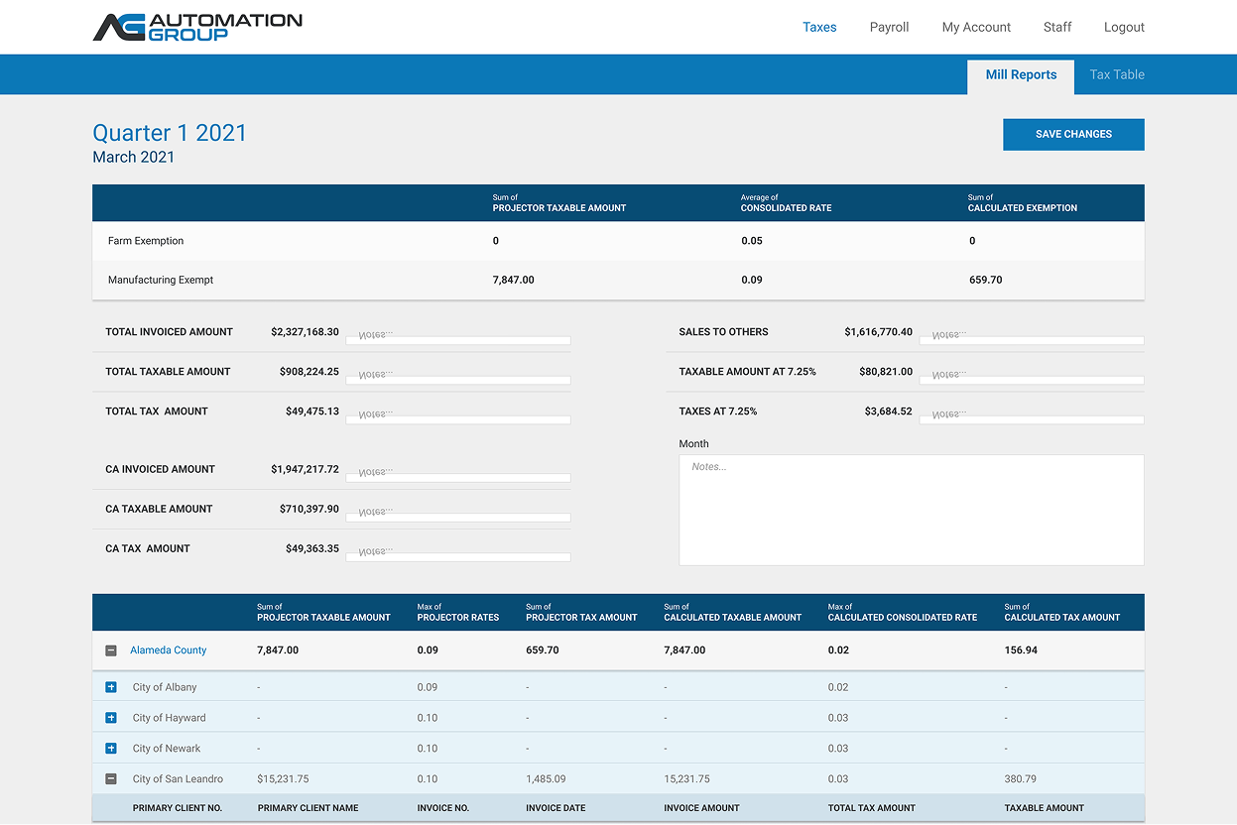Open the Taxes menu item
The width and height of the screenshot is (1237, 825).
pyautogui.click(x=819, y=27)
